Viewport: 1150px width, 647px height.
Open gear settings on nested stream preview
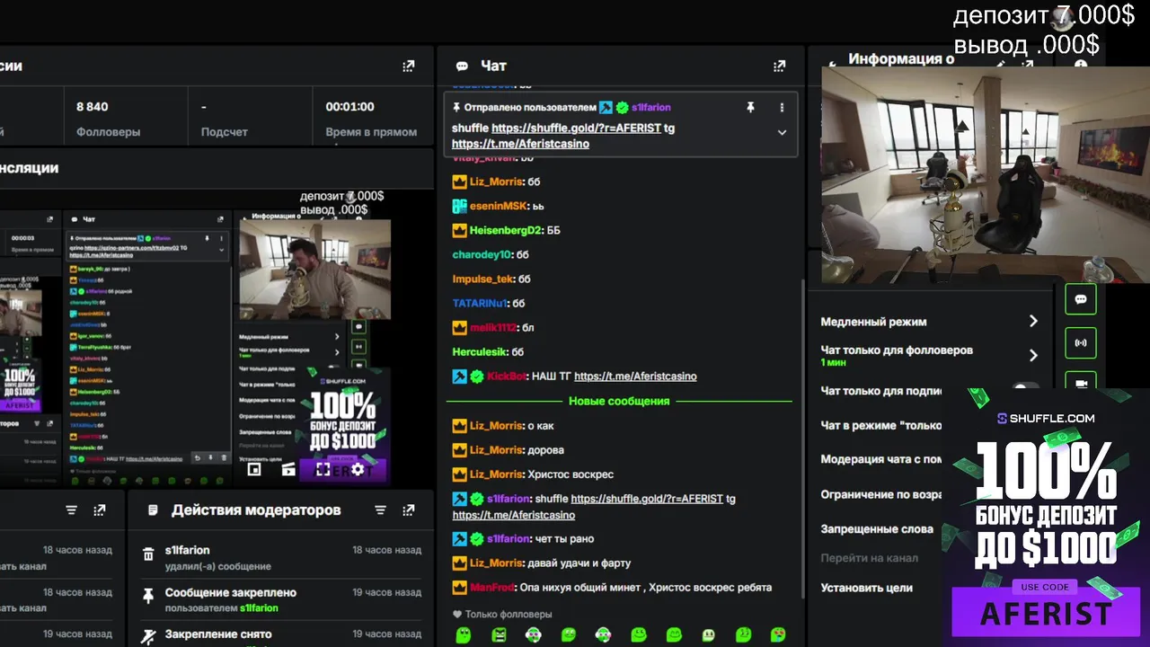pyautogui.click(x=358, y=469)
